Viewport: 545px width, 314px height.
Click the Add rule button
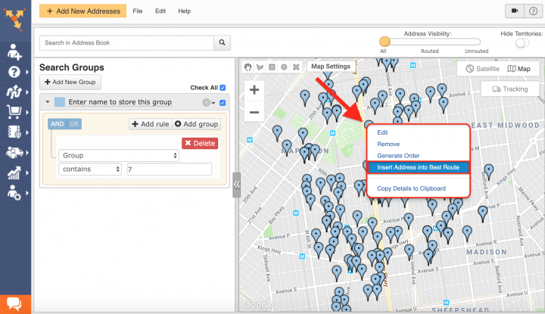pyautogui.click(x=151, y=124)
